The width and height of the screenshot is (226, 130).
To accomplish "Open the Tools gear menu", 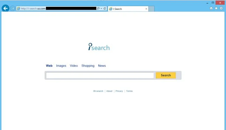I will (221, 9).
